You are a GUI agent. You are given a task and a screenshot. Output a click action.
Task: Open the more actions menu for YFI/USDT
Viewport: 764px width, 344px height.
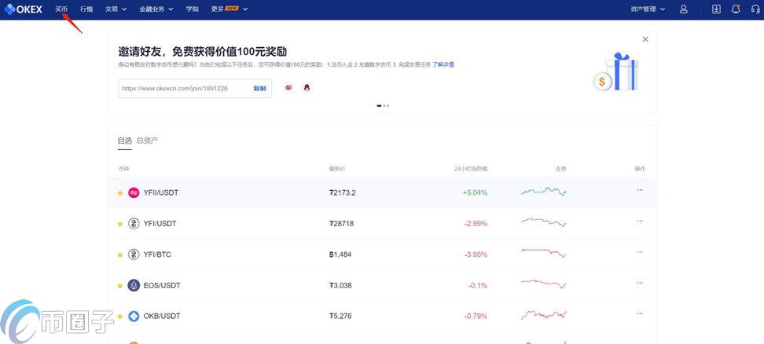(640, 221)
